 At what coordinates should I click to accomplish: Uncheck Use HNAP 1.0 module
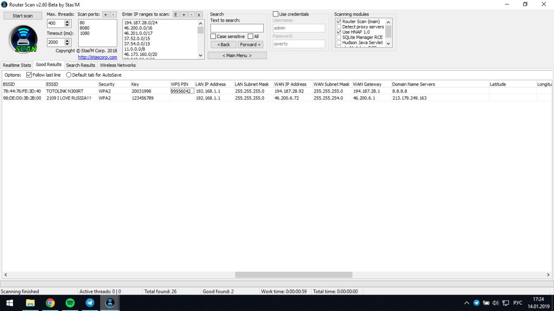pyautogui.click(x=339, y=32)
